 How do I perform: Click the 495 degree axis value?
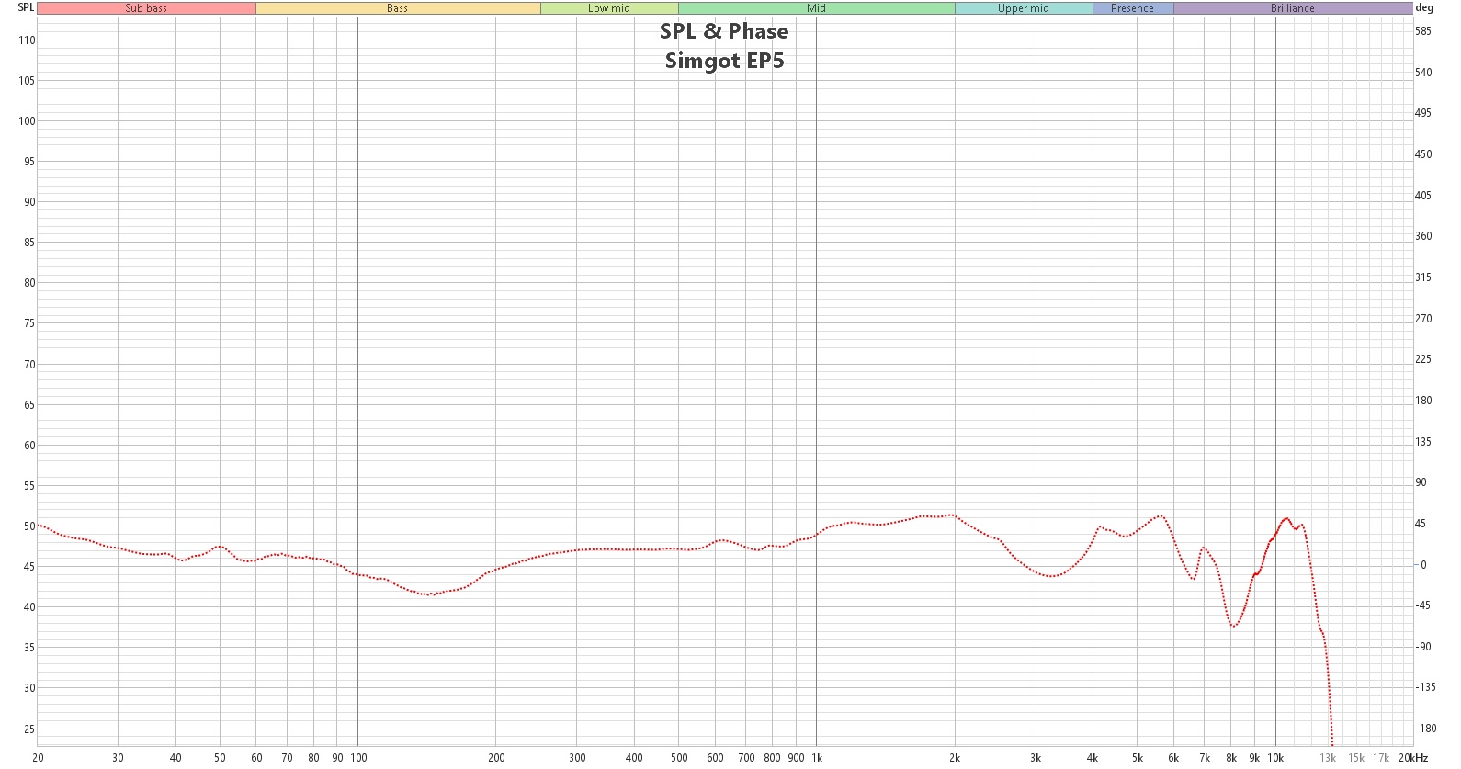pyautogui.click(x=1423, y=113)
